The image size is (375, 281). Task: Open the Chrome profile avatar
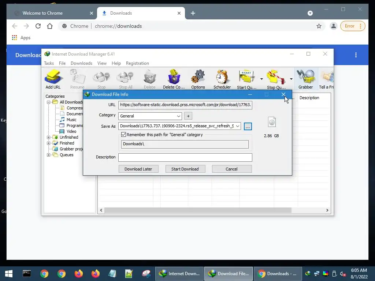[x=333, y=26]
